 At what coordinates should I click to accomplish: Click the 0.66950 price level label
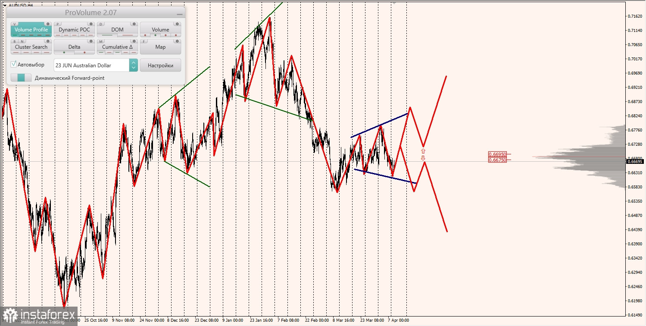(497, 154)
